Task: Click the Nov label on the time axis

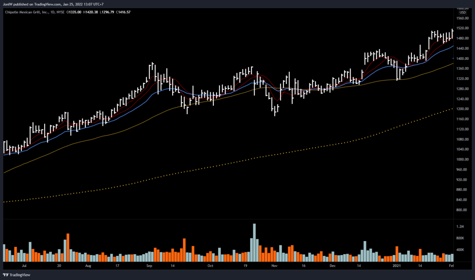Action: point(274,267)
